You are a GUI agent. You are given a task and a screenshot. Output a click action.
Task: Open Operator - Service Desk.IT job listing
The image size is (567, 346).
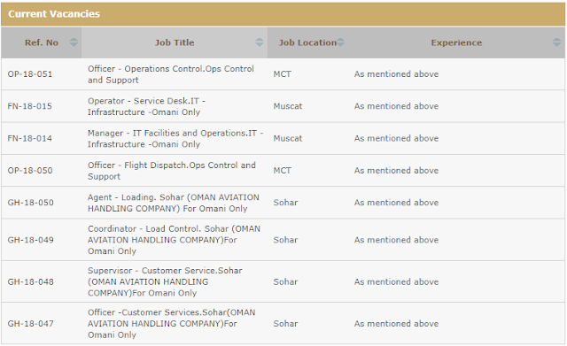tap(146, 106)
